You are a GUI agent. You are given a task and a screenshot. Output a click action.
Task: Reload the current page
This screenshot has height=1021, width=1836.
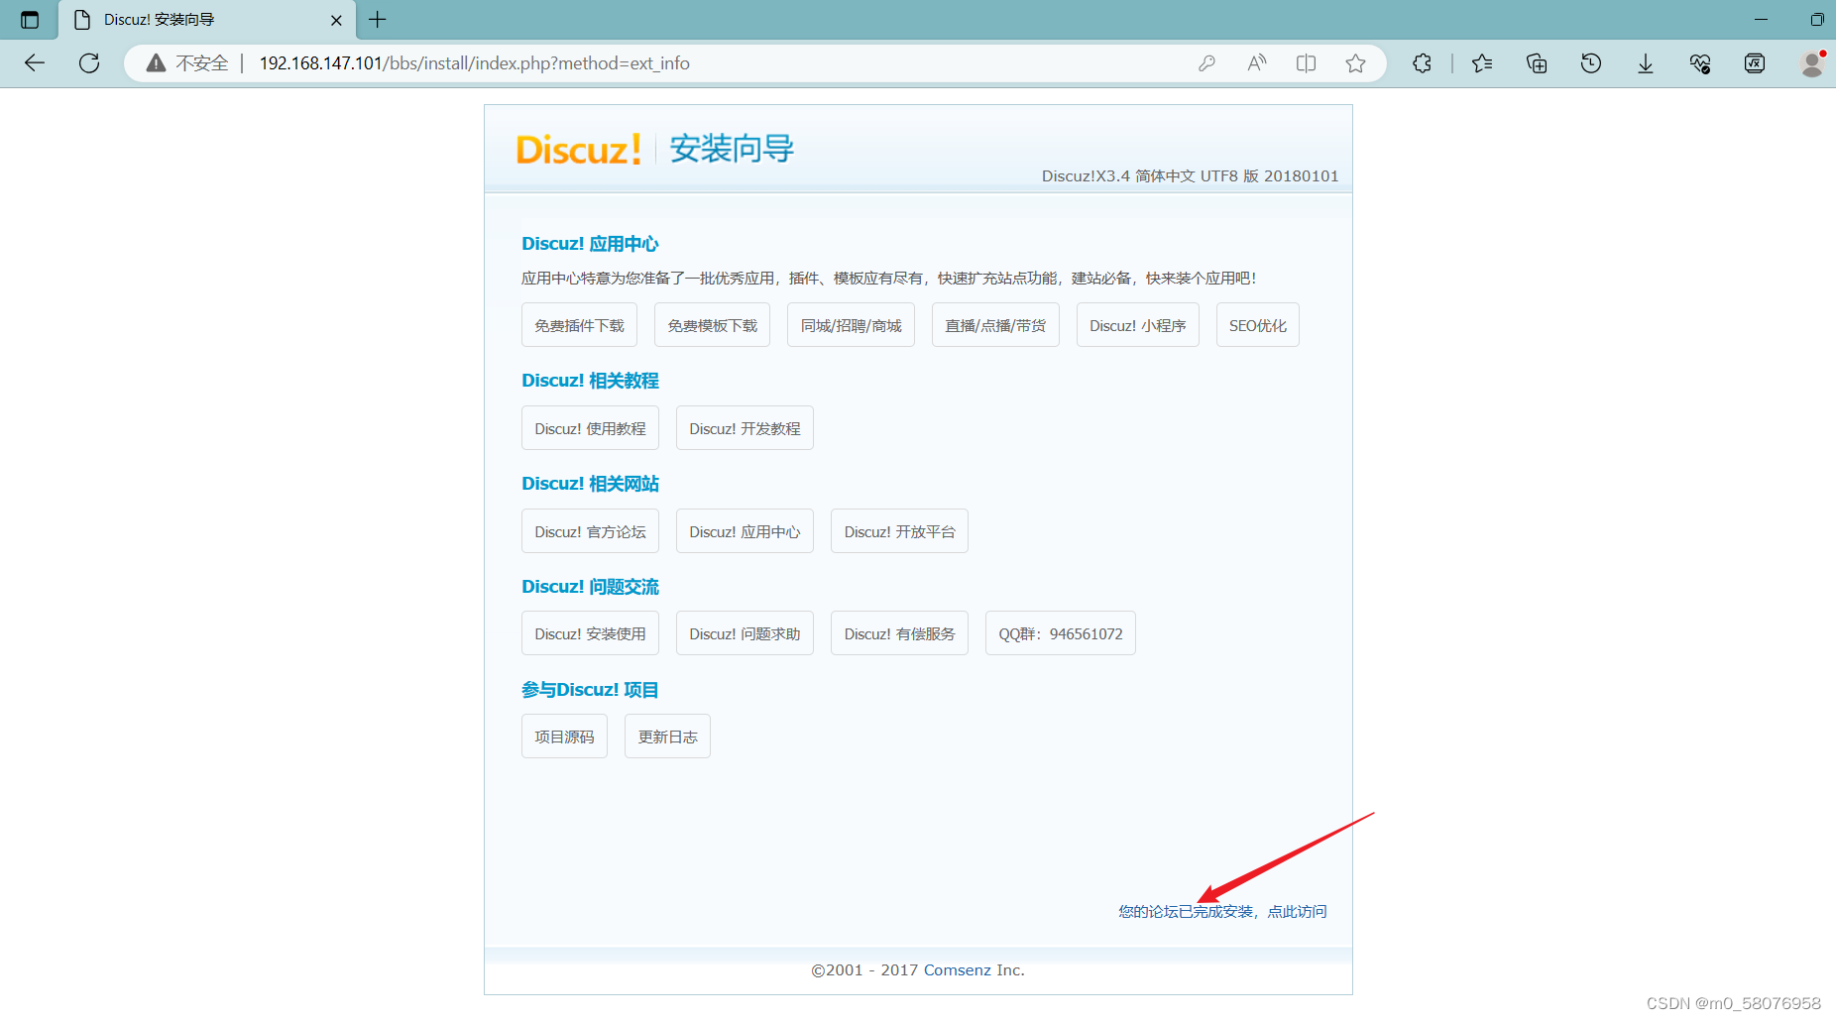coord(89,63)
